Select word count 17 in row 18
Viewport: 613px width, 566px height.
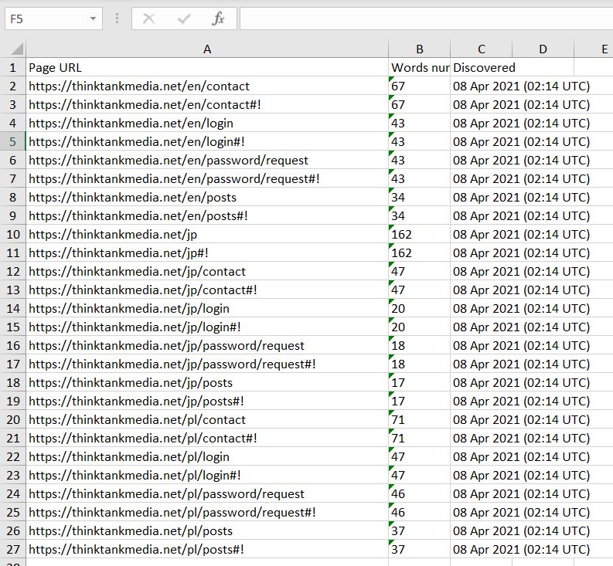pyautogui.click(x=420, y=382)
